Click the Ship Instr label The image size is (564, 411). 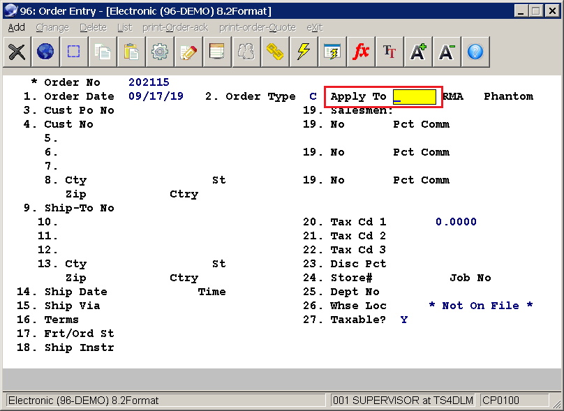pos(79,348)
